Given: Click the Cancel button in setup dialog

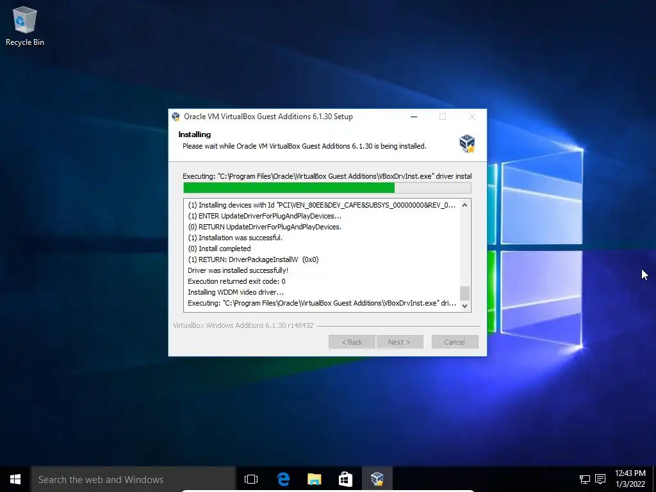Looking at the screenshot, I should coord(455,342).
